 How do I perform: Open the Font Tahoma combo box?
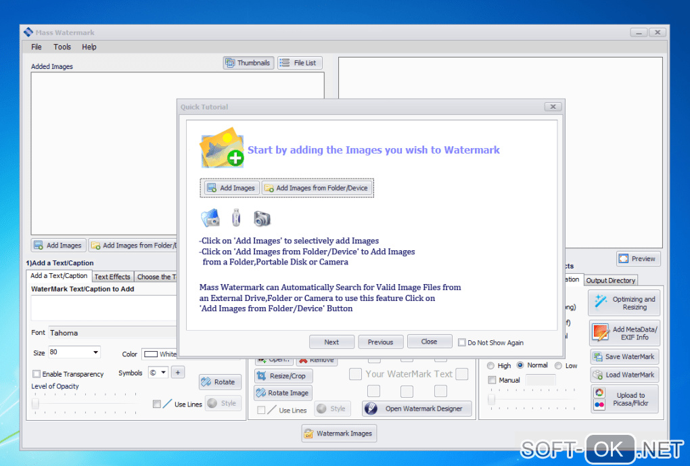(x=112, y=333)
